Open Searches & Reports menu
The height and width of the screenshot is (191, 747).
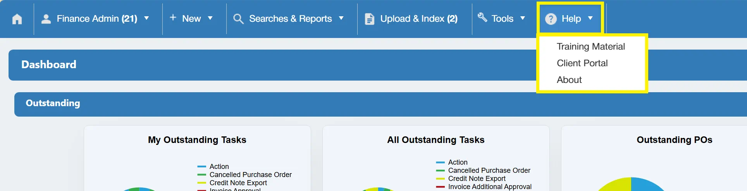click(x=291, y=19)
